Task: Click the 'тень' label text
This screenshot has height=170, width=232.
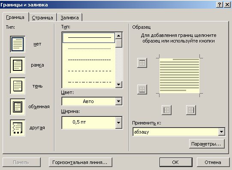Action: pos(37,86)
